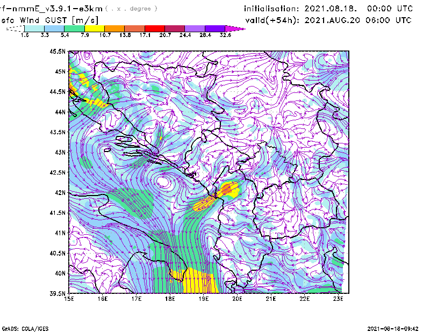430x332 pixels.
Task: Click the '42N' latitude label
Action: click(60, 193)
